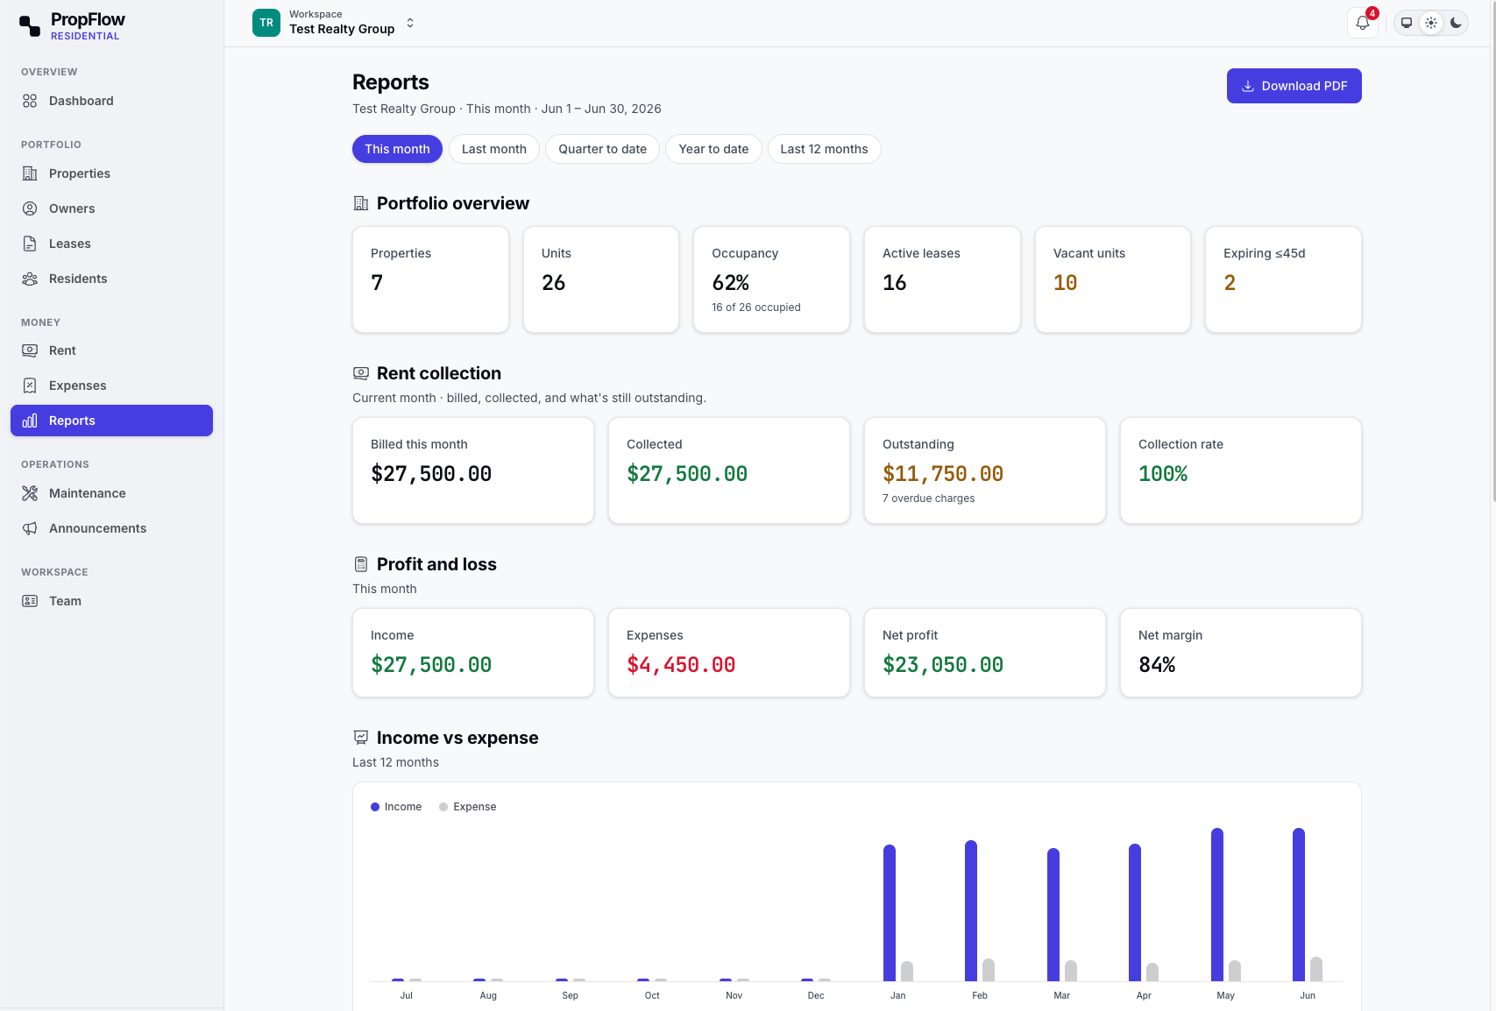Image resolution: width=1496 pixels, height=1011 pixels.
Task: Click the PropFlow logo icon
Action: point(30,26)
